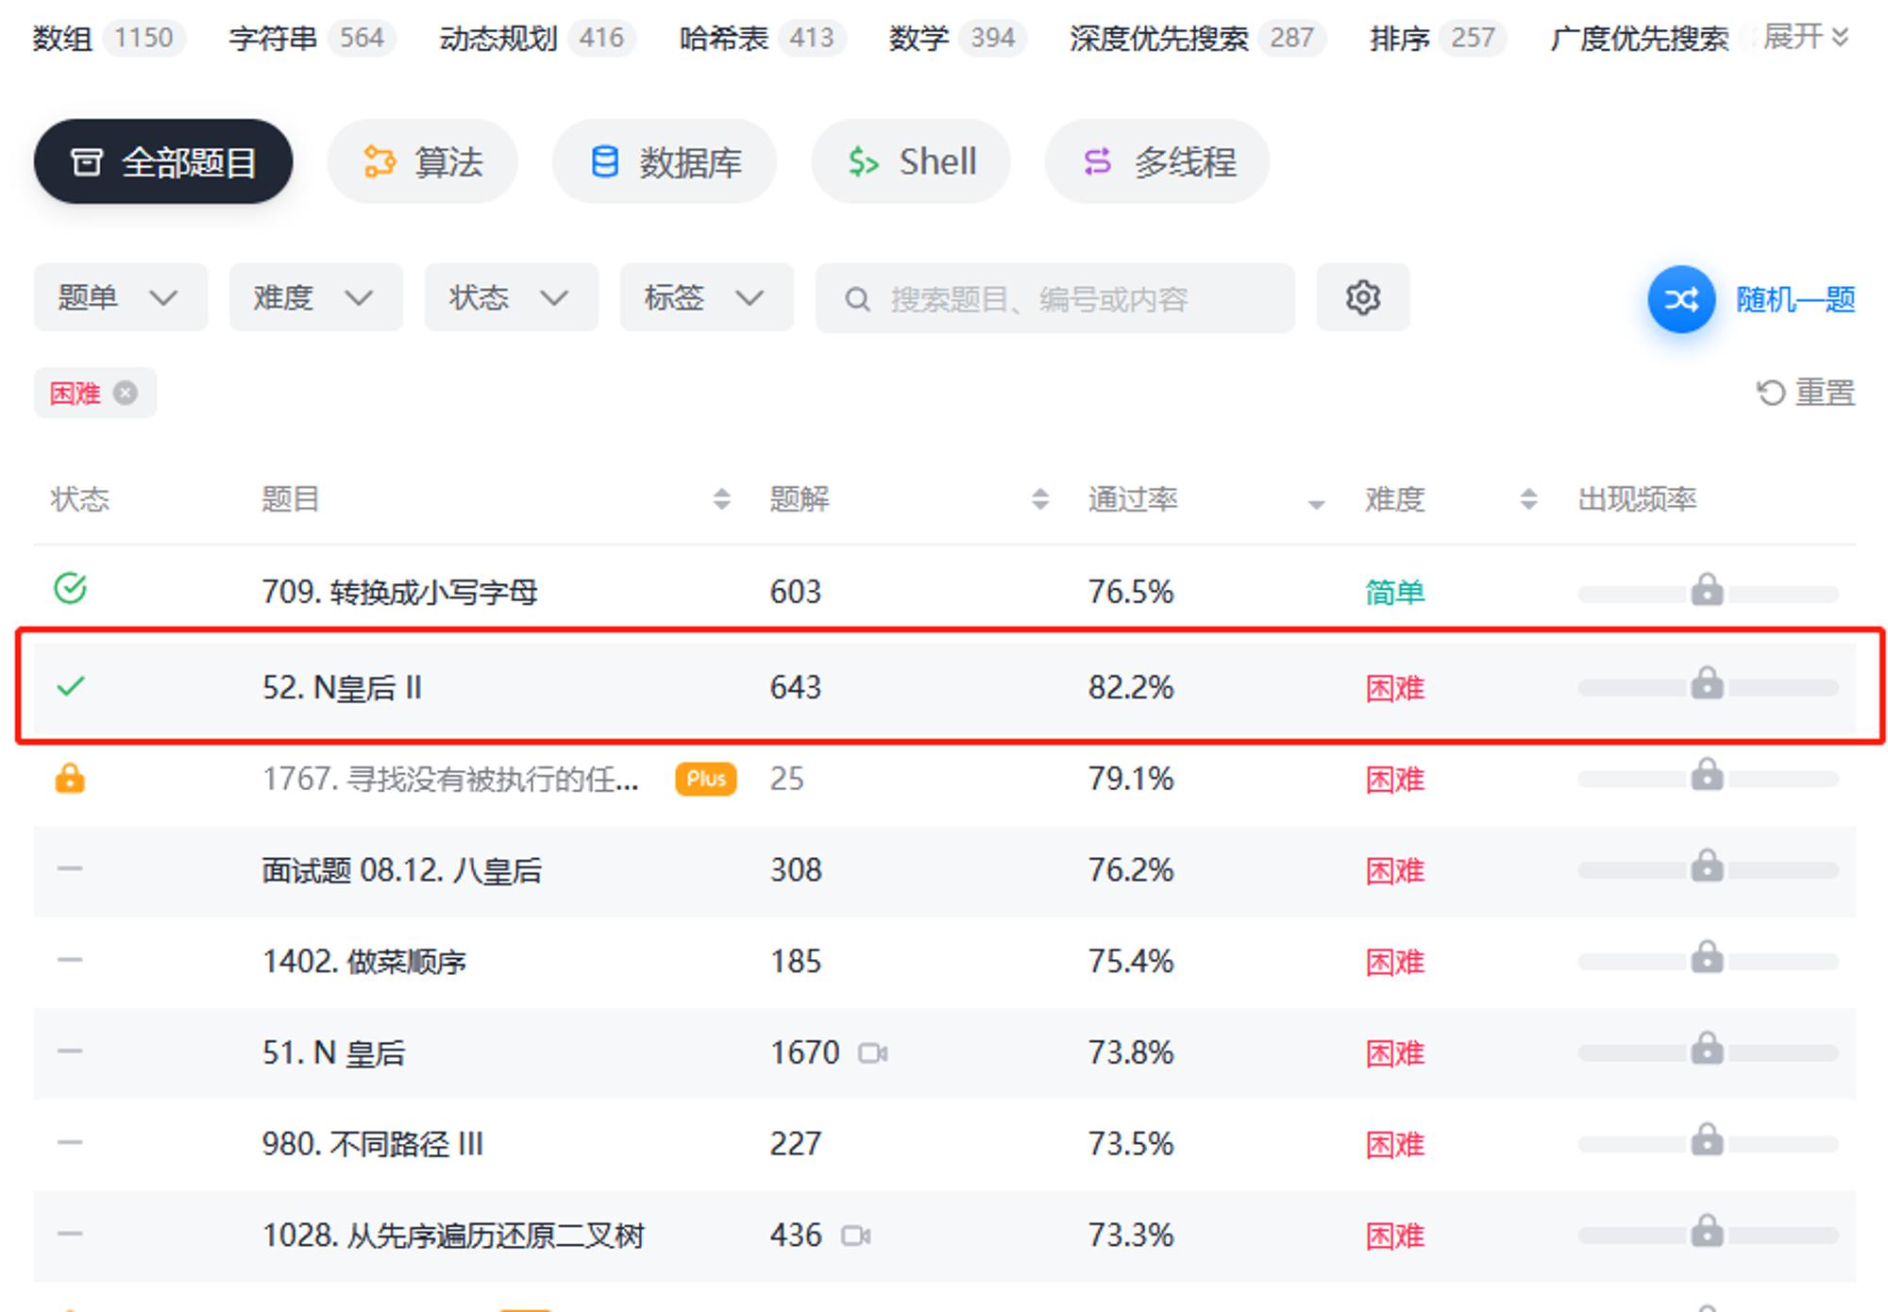Image resolution: width=1888 pixels, height=1312 pixels.
Task: Click the 数学 394 topic tag
Action: [957, 38]
